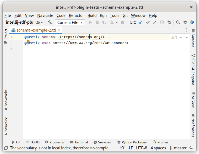Open the Git menu

pyautogui.click(x=125, y=16)
